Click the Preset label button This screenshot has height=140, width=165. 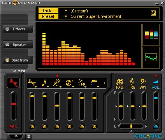tap(48, 16)
